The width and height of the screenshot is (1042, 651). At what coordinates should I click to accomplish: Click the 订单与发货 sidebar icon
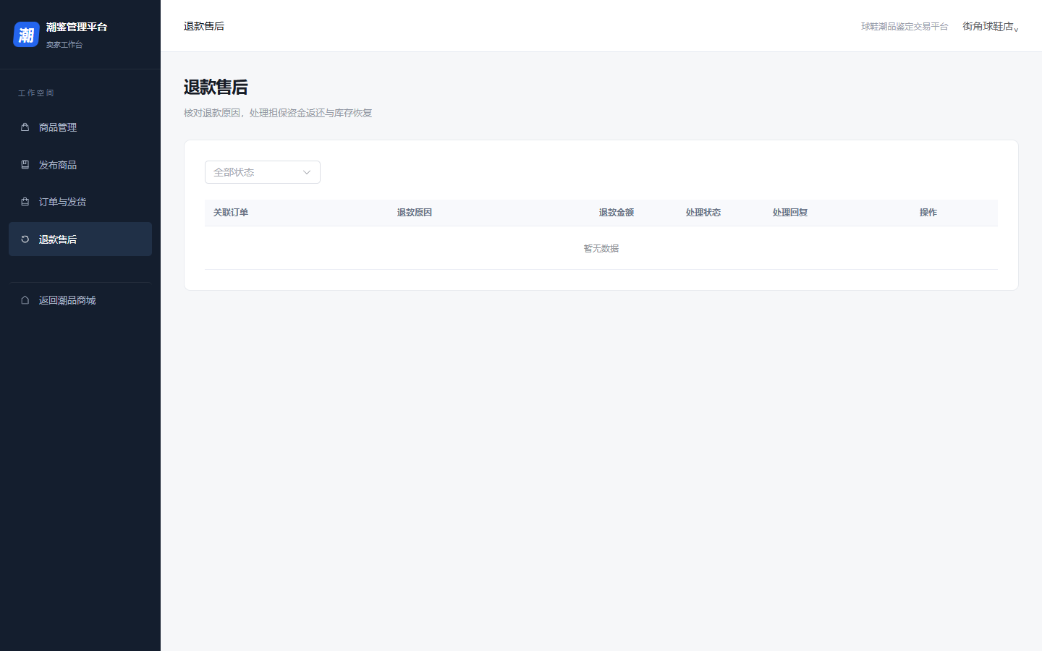pos(25,202)
